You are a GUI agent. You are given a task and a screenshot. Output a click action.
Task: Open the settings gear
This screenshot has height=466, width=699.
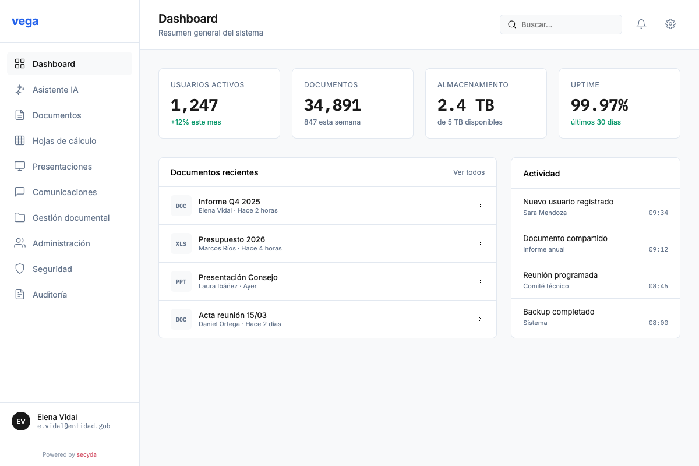670,24
